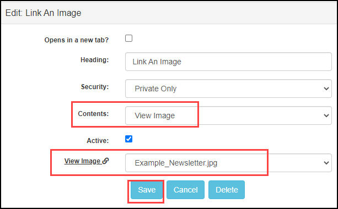Image resolution: width=338 pixels, height=209 pixels.
Task: Click the Security dropdown chevron arrow
Action: (326, 89)
